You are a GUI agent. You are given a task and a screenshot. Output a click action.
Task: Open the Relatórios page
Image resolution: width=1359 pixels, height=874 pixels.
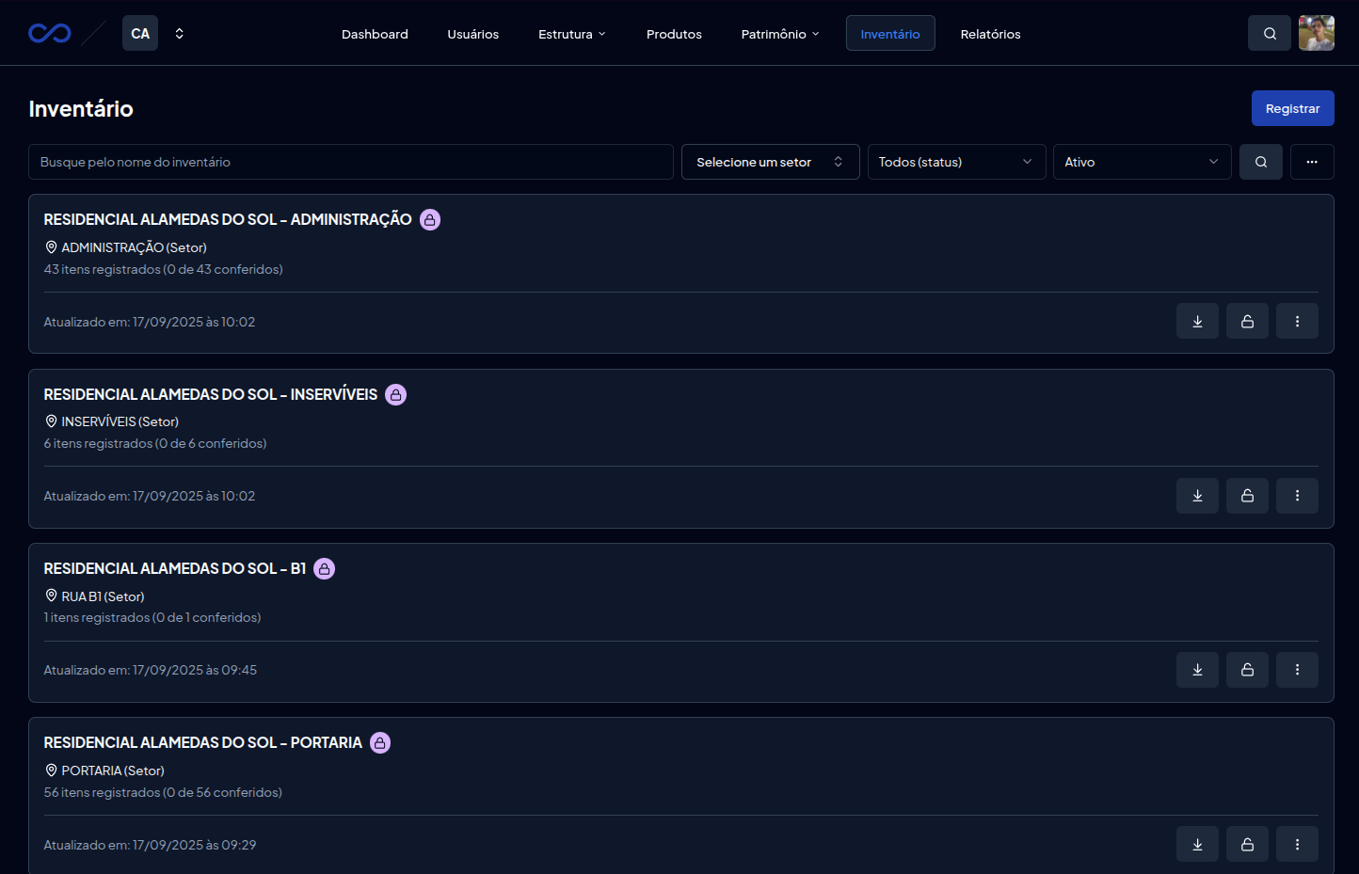coord(990,34)
